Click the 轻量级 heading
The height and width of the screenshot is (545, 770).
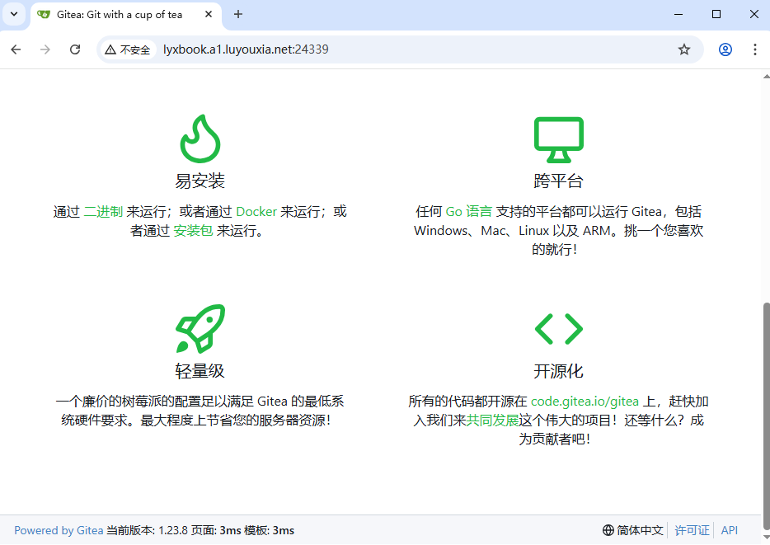200,371
